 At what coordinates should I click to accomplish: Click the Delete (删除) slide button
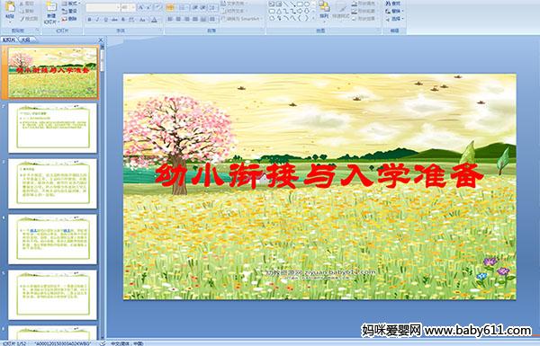70,19
